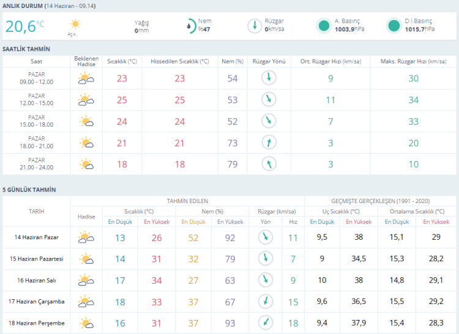
Task: Click wind direction icon for 18 Haziran Perşembe
Action: (x=266, y=322)
